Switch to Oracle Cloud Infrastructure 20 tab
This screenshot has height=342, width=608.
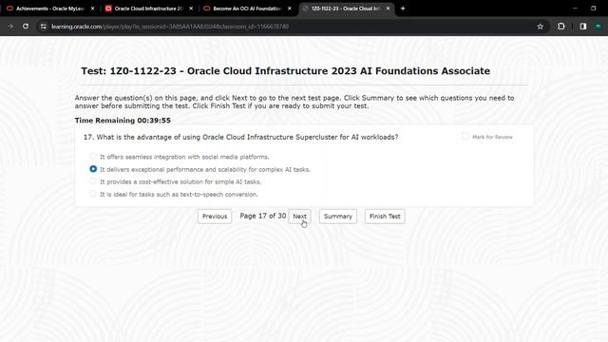tap(148, 9)
